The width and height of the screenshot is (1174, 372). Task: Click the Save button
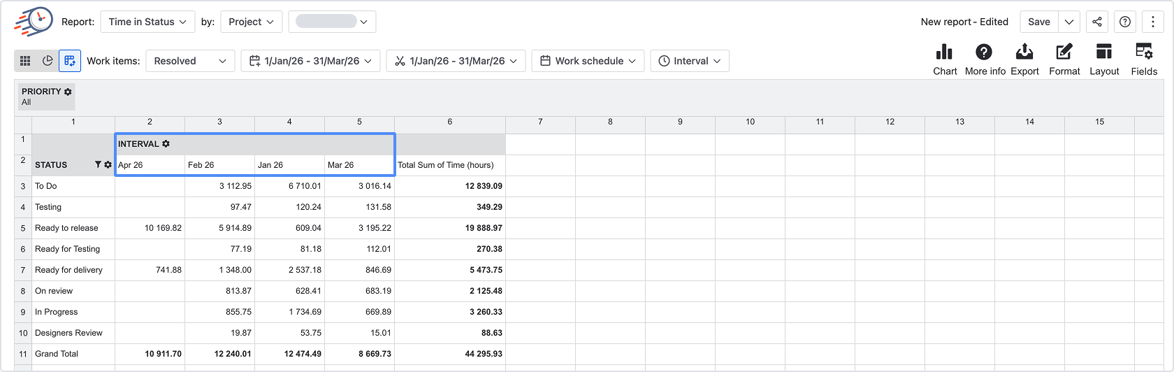[x=1039, y=22]
